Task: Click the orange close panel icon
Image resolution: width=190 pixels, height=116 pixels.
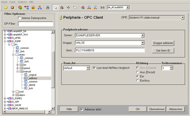Action: click(x=12, y=8)
